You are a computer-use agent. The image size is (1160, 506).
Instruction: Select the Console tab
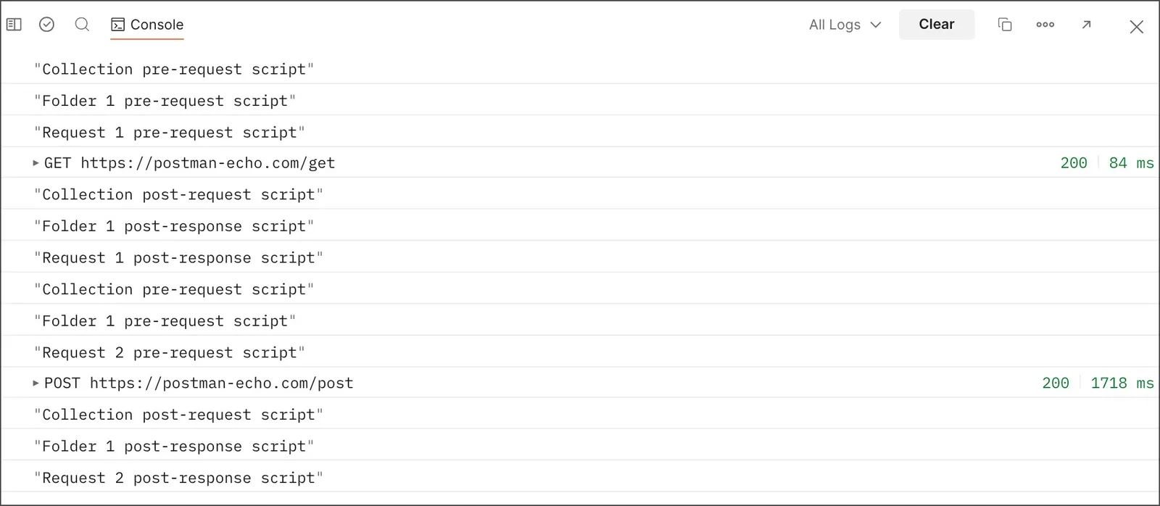(147, 25)
